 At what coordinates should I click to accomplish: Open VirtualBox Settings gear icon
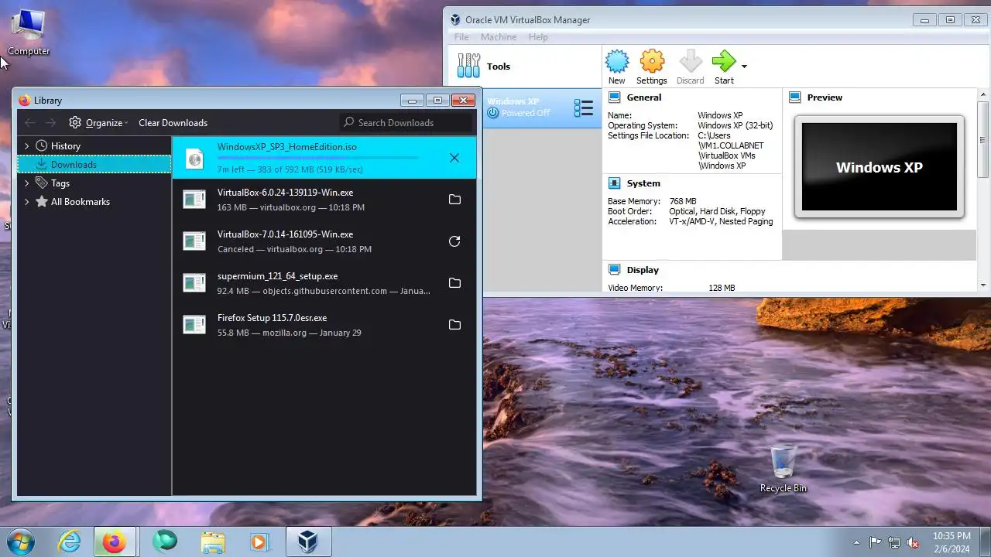point(652,63)
